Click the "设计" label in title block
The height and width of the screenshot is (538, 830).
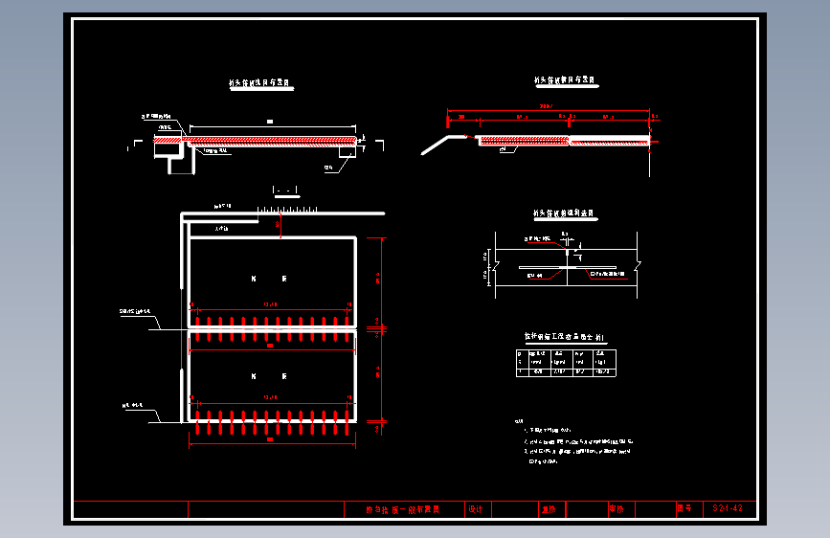[x=476, y=509]
